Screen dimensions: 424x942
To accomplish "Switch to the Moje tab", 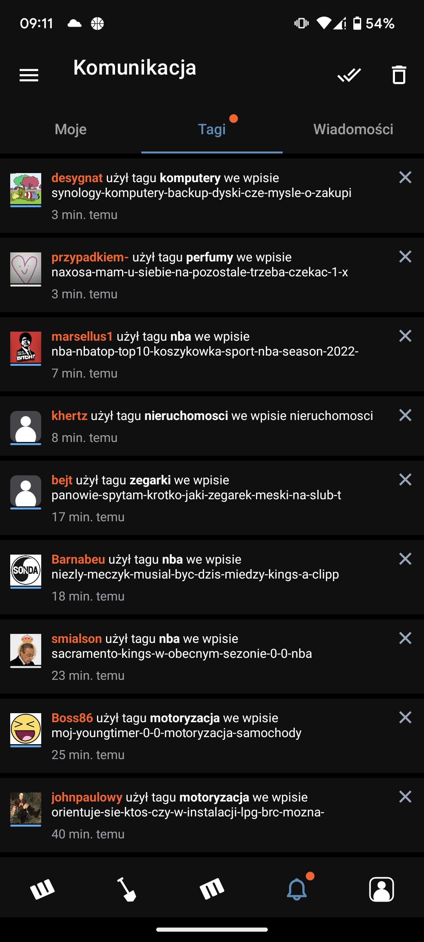I will [x=71, y=129].
